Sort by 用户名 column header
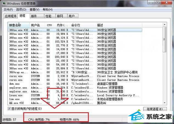The width and height of the screenshot is (174, 124). click(x=37, y=25)
